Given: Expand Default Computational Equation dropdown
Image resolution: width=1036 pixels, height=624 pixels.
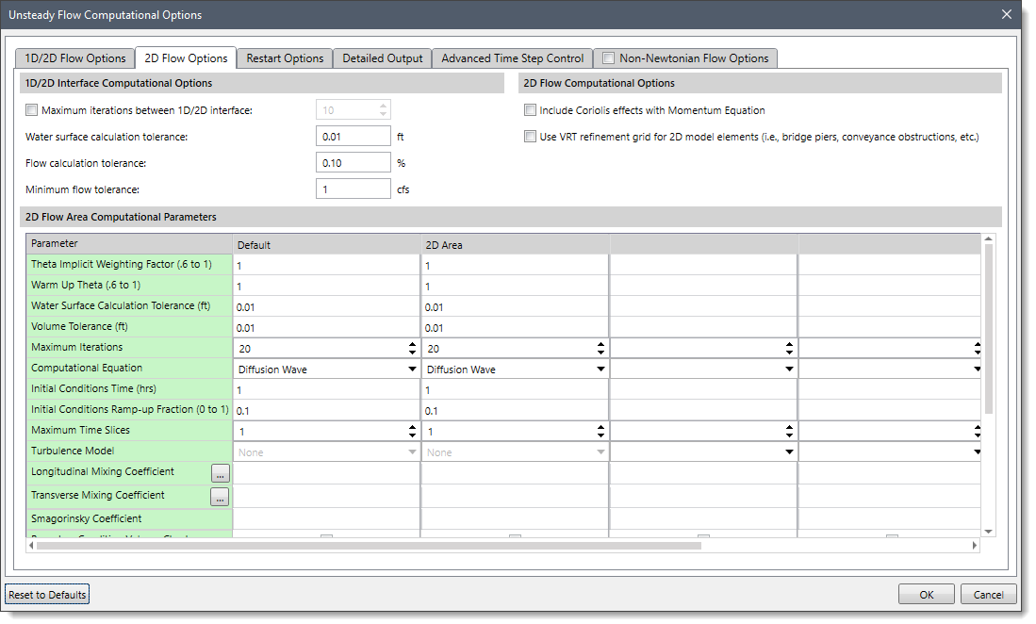Looking at the screenshot, I should coord(412,369).
